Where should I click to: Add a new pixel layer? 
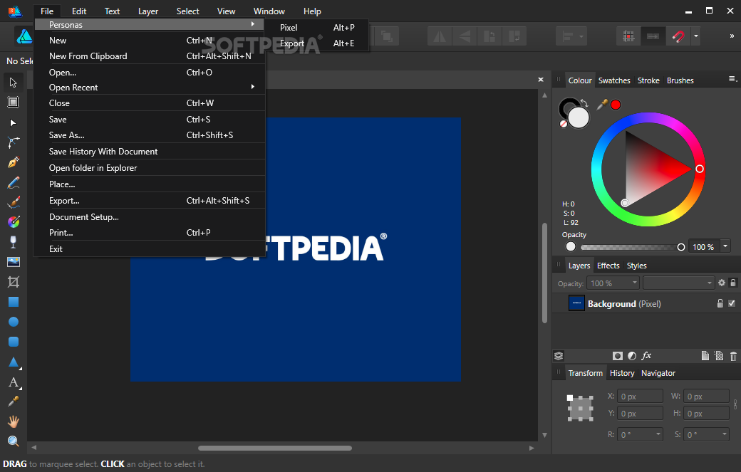point(719,356)
